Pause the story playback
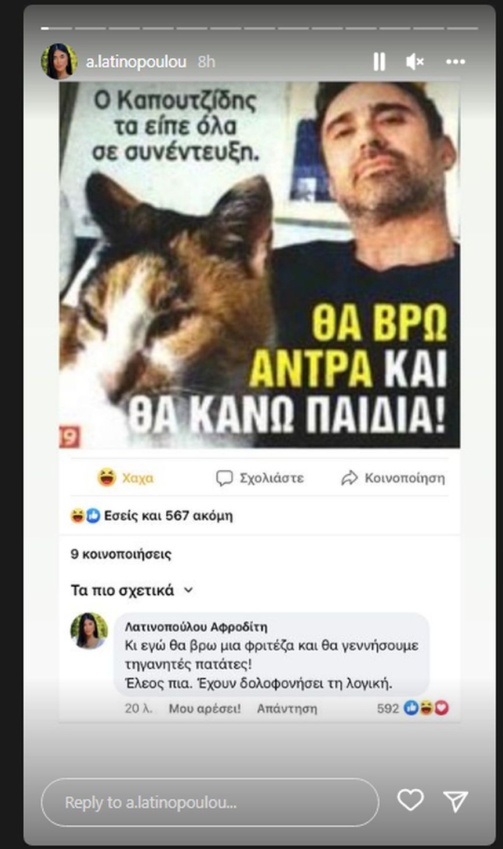 [379, 61]
